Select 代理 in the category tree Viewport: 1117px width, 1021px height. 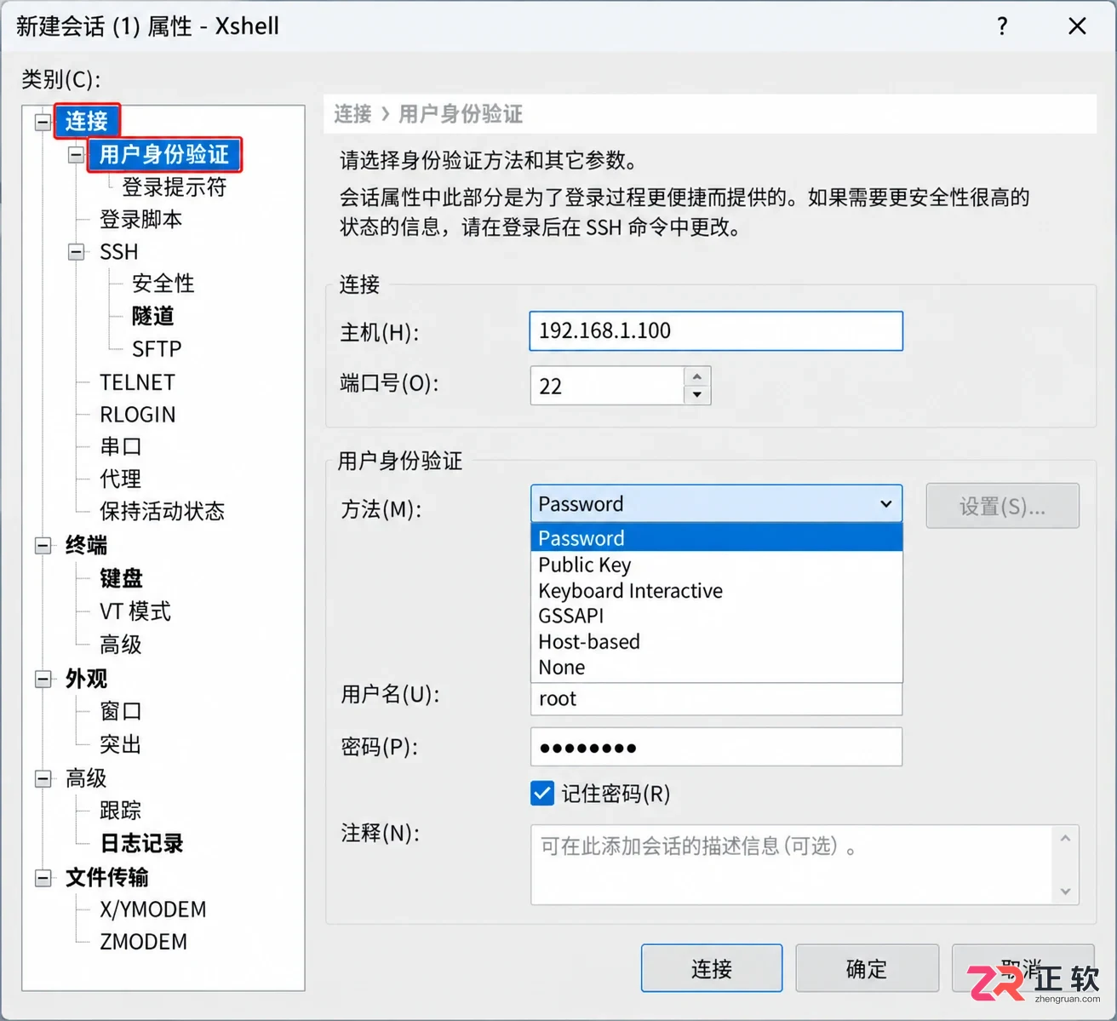[x=120, y=479]
